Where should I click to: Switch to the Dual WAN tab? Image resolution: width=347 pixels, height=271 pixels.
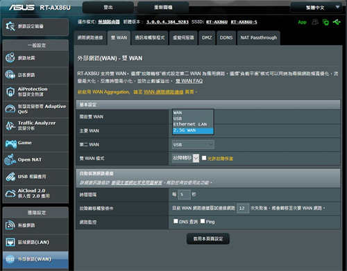[119, 38]
